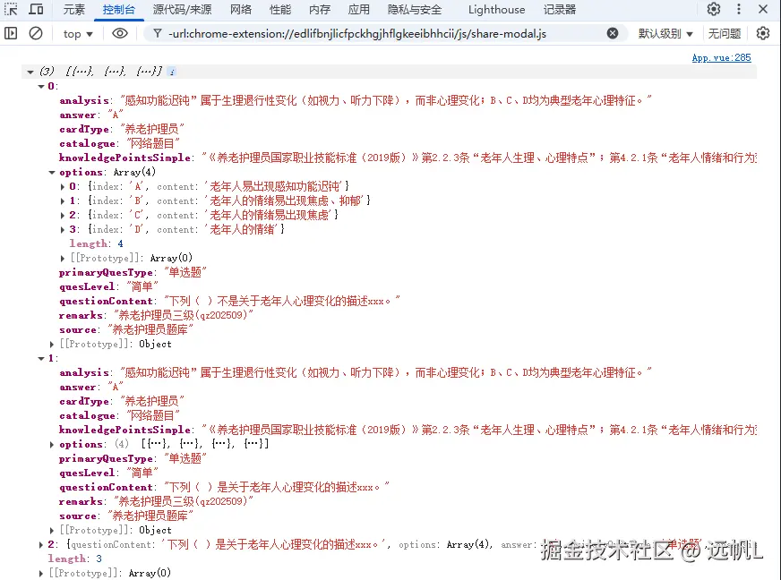The height and width of the screenshot is (580, 781).
Task: Select the catalogue "网络题目" value in item 1
Action: pos(153,415)
